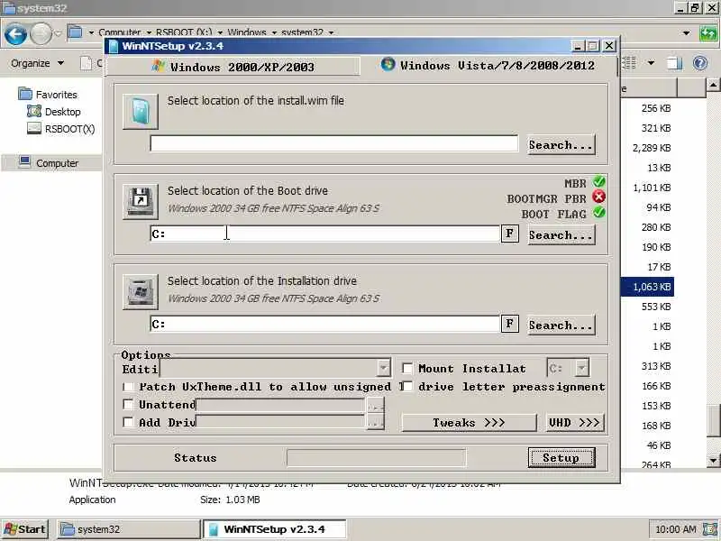Open the view options dropdown arrow in Explorer

[651, 62]
